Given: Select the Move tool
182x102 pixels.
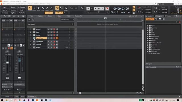Looking at the screenshot, I should pos(38,8).
